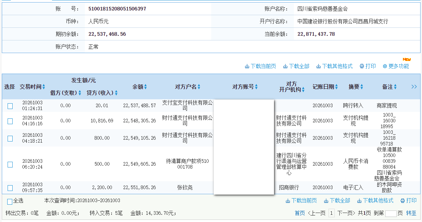Image resolution: width=422 pixels, height=222 pixels.
Task: Click the 招商银行 institution cell
Action: coord(289,188)
